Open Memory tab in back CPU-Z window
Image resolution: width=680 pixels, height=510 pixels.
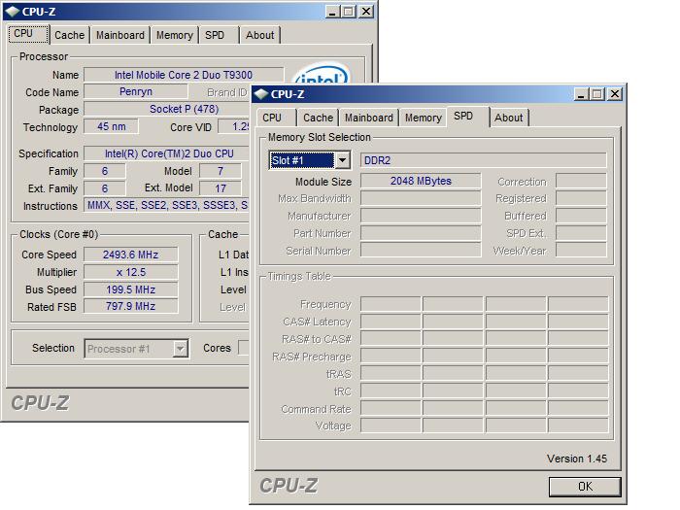pos(174,35)
